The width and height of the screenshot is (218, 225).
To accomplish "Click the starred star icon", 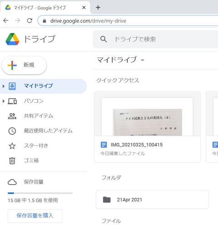I will tap(12, 146).
